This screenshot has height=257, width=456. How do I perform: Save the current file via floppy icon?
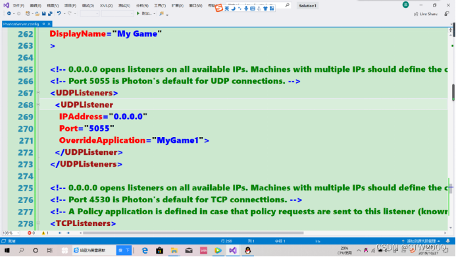tap(43, 13)
